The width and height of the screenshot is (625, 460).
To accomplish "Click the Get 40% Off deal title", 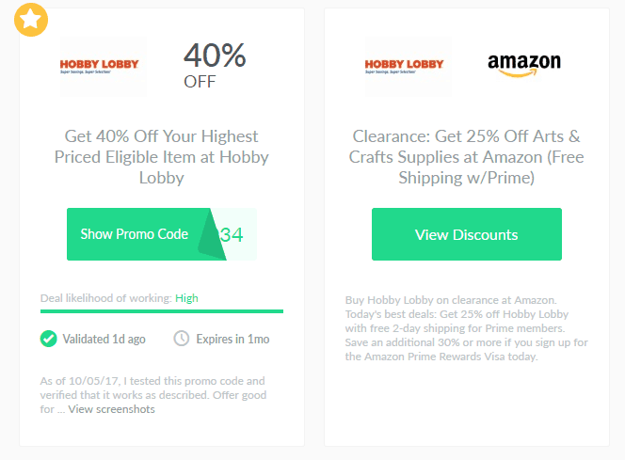I will 162,157.
